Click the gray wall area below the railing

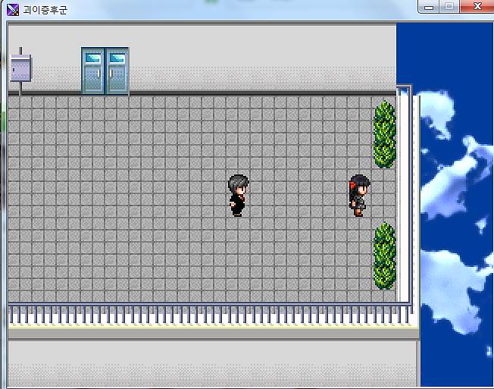tap(212, 362)
